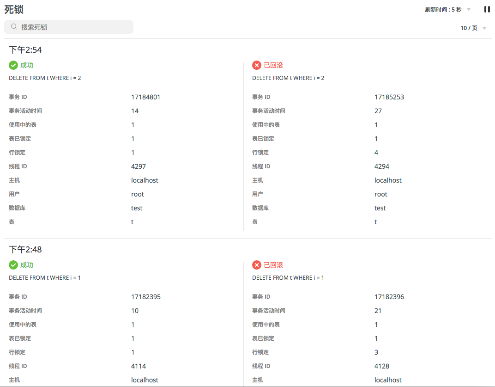
Task: Click the magnifier icon in search box
Action: [x=14, y=27]
